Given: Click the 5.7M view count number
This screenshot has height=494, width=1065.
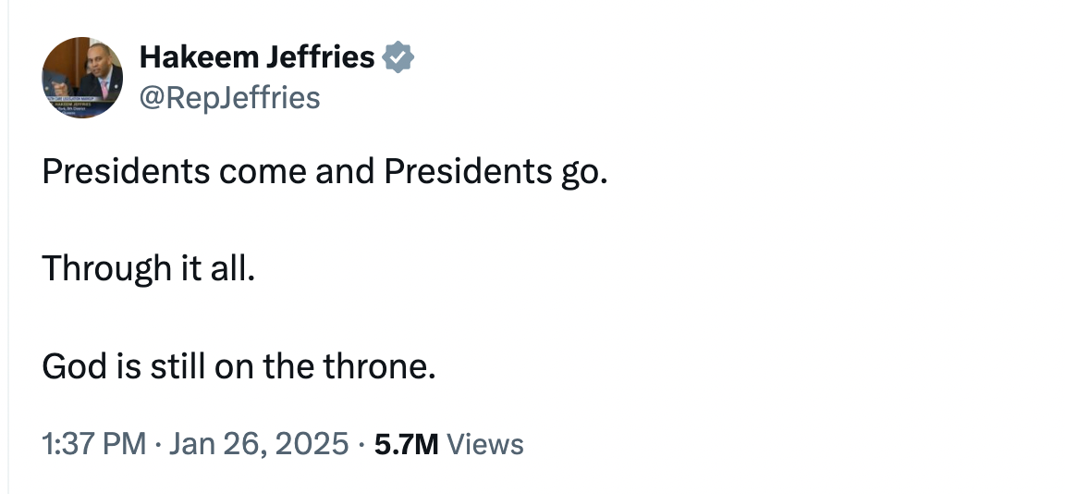Looking at the screenshot, I should click(x=406, y=444).
